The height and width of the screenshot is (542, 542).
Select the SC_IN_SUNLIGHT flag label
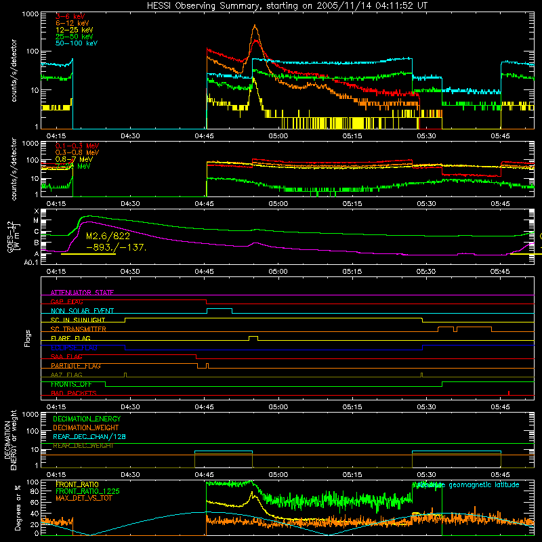click(78, 320)
